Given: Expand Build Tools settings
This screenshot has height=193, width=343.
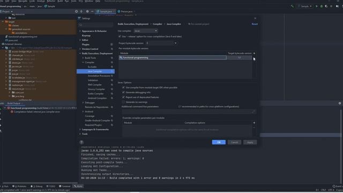Looking at the screenshot, I should 83,58.
